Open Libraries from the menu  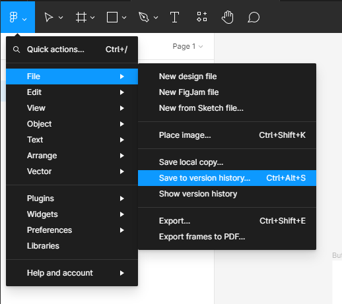(72, 246)
